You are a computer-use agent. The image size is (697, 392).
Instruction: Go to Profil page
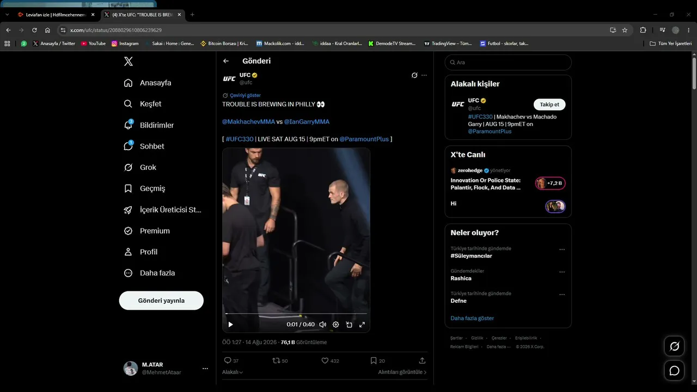tap(141, 252)
